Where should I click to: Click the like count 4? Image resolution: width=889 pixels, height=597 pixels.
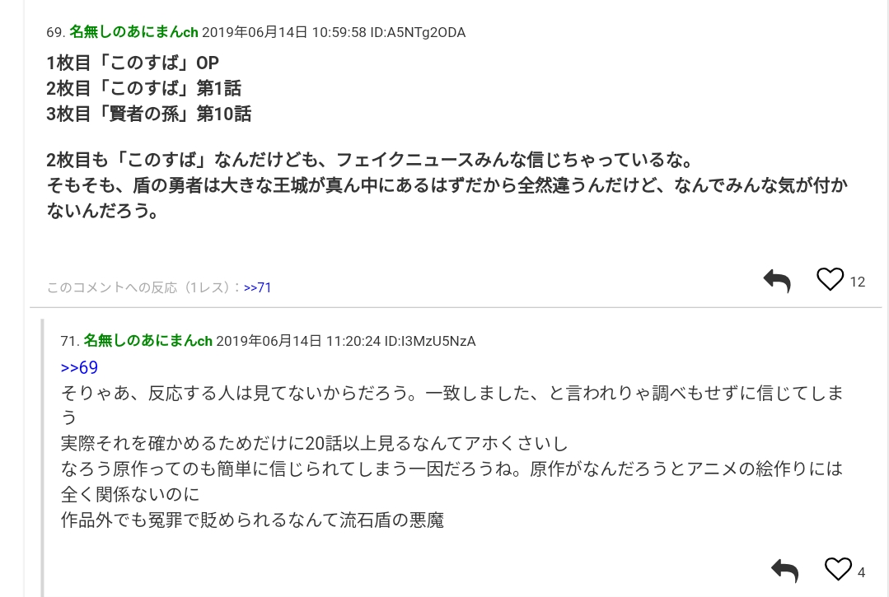click(861, 571)
